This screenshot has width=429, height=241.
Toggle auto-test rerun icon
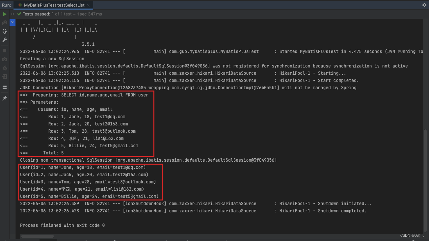pyautogui.click(x=5, y=31)
